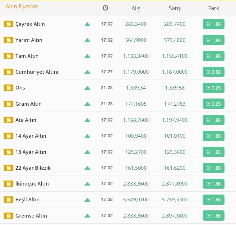Click the up arrow in Beşli Altın row
Image resolution: width=236 pixels, height=225 pixels.
coord(87,200)
